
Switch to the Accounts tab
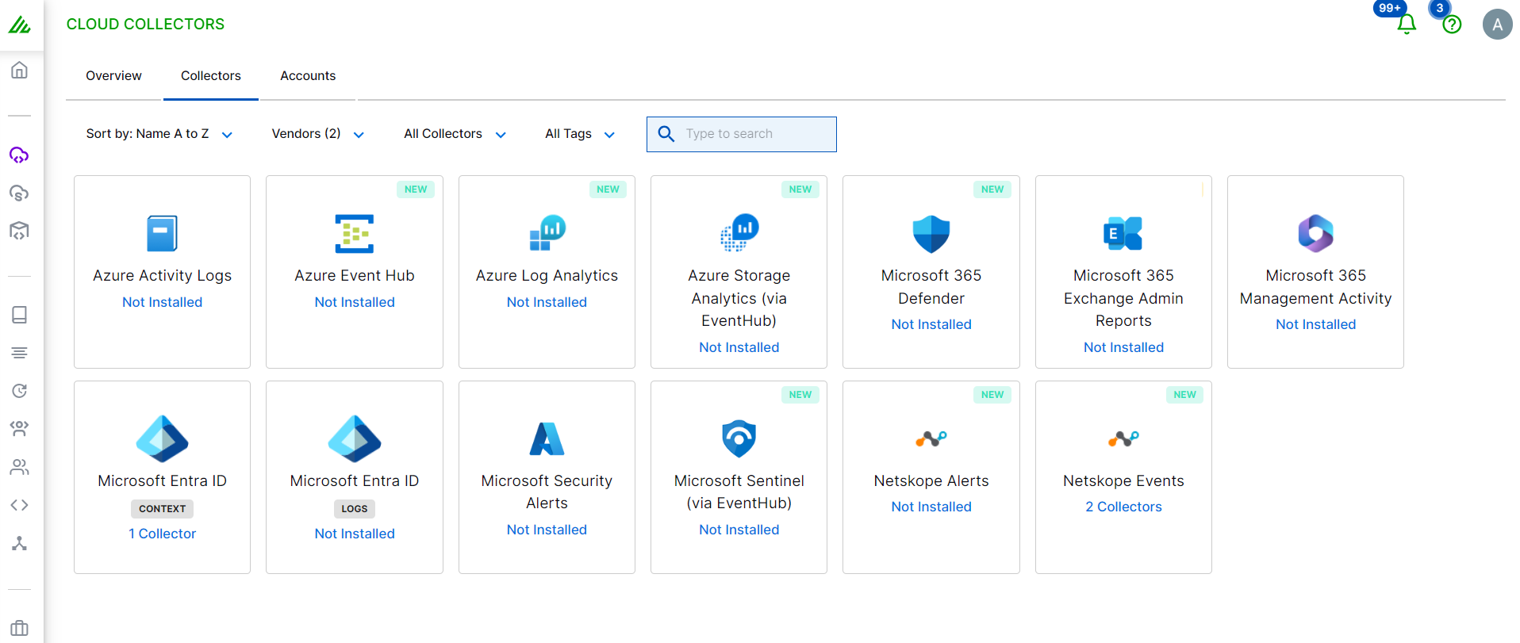308,76
